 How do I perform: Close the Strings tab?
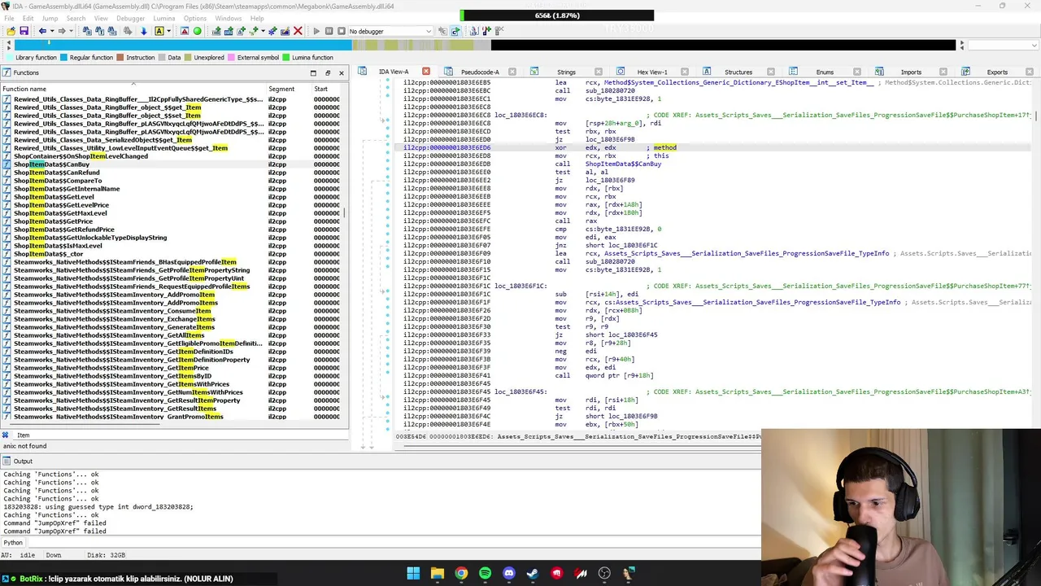tap(599, 72)
